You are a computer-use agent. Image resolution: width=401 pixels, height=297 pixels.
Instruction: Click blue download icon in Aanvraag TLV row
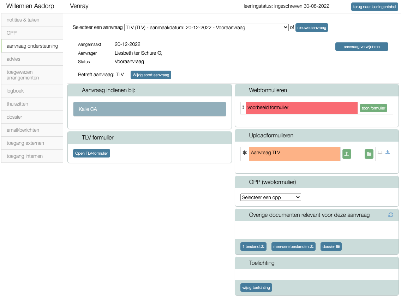point(388,153)
